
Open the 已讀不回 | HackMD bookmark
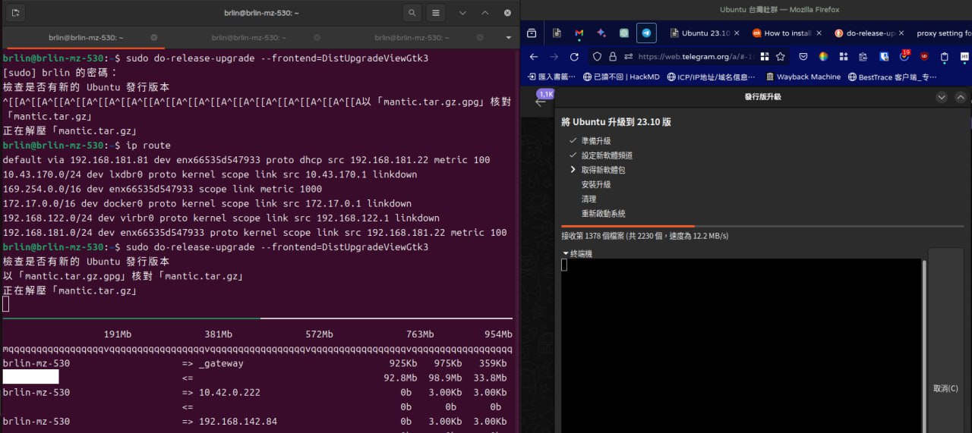(621, 77)
